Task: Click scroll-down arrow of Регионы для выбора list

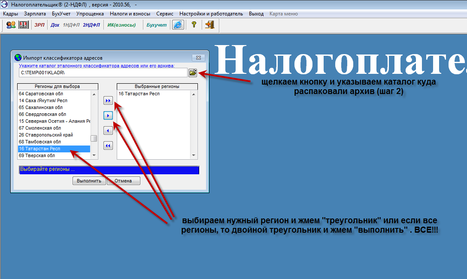Action: [94, 155]
